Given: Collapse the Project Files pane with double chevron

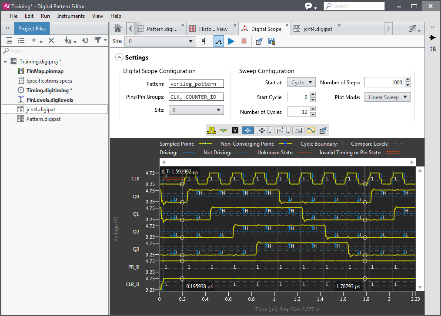Looking at the screenshot, I should tap(7, 28).
